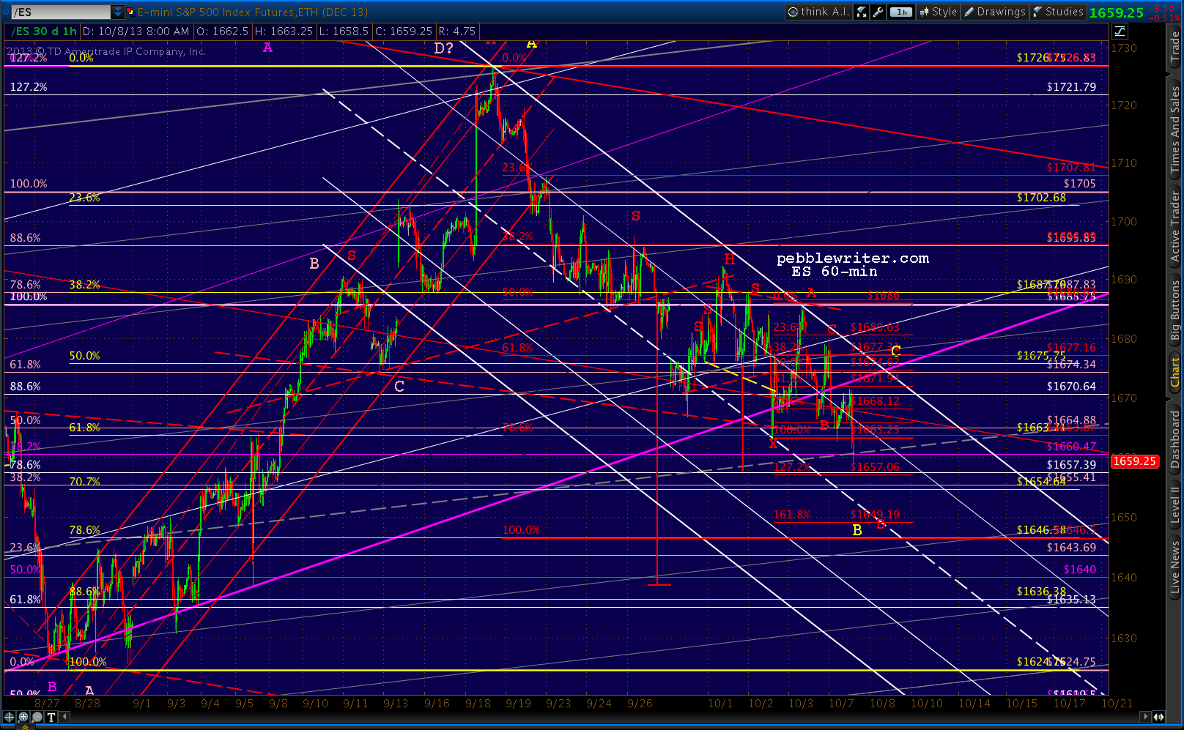Viewport: 1184px width, 730px height.
Task: Open the symbol dropdown next to /ES
Action: pos(117,11)
